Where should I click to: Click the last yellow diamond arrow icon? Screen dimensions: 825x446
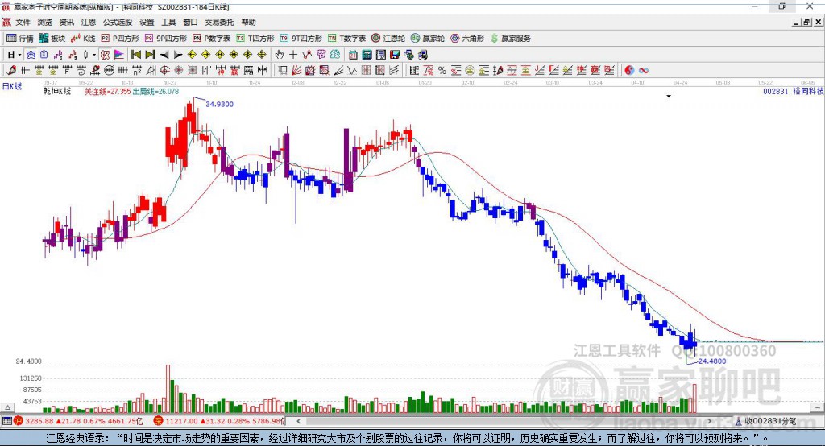coord(262,54)
